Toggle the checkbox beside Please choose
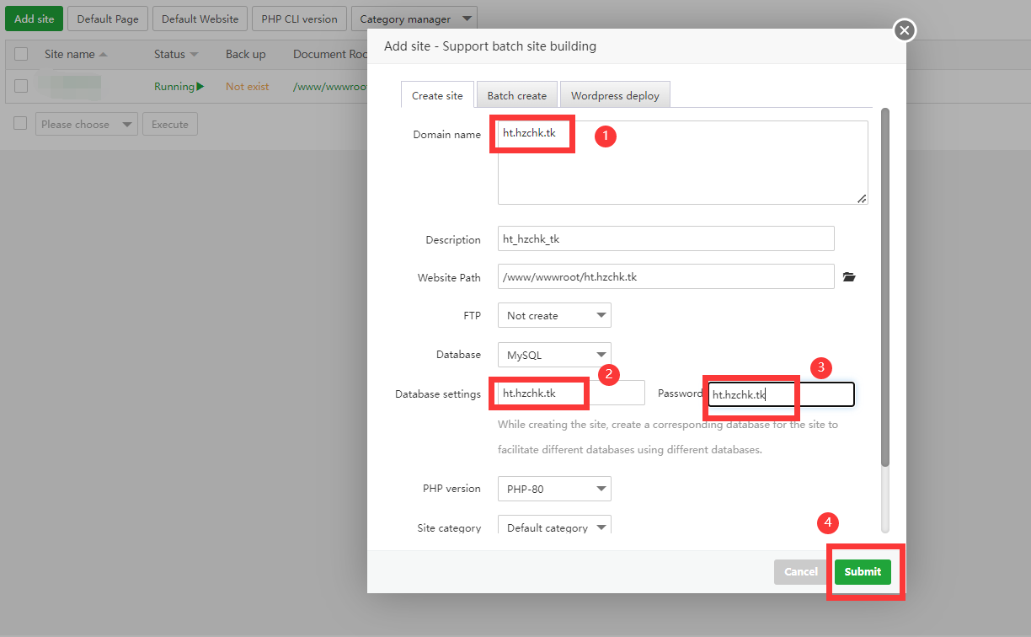Image resolution: width=1031 pixels, height=637 pixels. [21, 124]
